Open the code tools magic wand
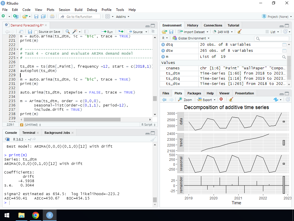The image size is (294, 221). click(x=75, y=32)
